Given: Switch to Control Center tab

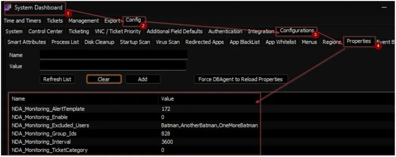Looking at the screenshot, I should 46,32.
